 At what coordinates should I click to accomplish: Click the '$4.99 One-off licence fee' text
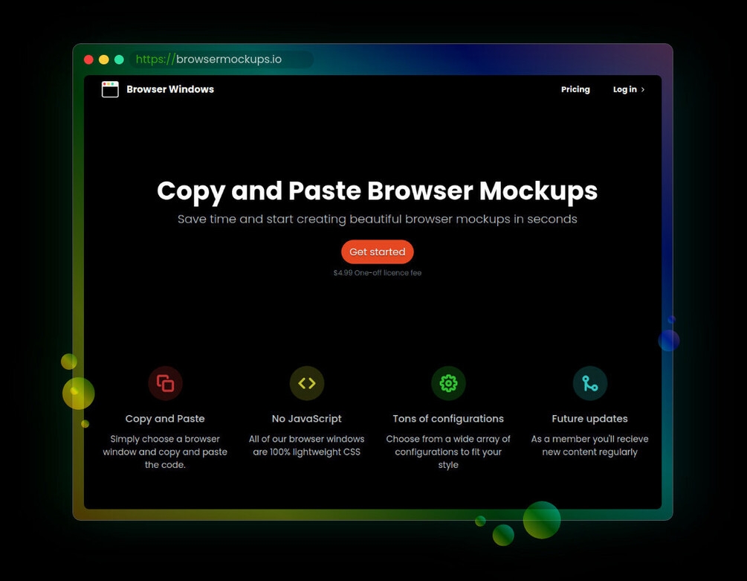click(378, 272)
